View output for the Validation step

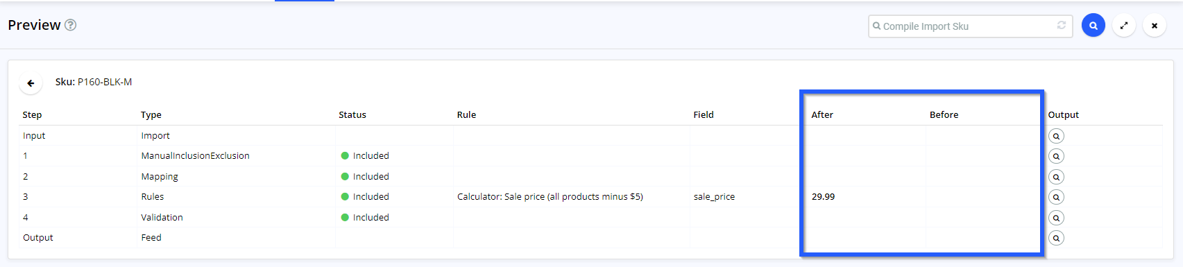1056,218
